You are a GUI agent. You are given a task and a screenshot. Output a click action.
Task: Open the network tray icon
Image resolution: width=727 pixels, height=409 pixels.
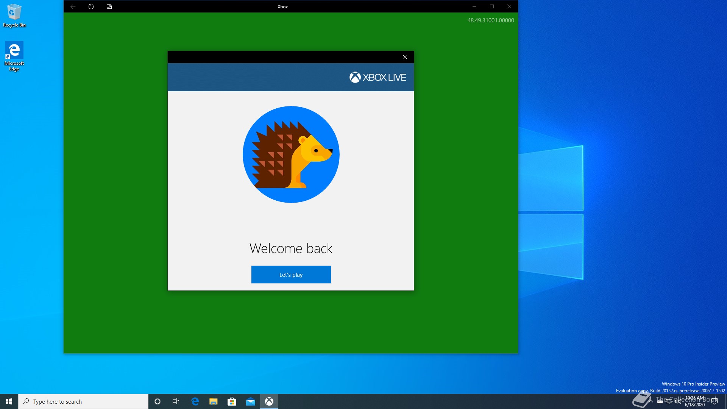click(x=669, y=401)
